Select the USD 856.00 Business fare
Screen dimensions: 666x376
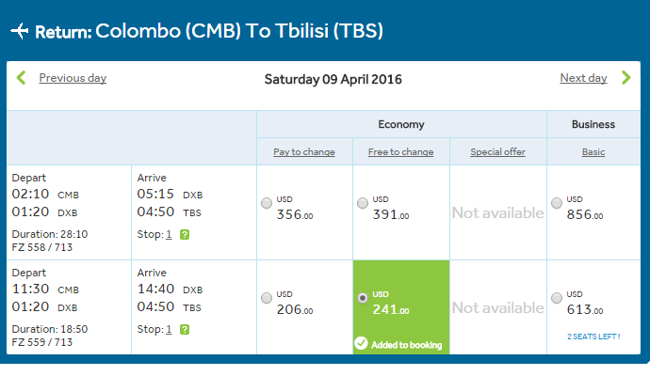pyautogui.click(x=557, y=203)
